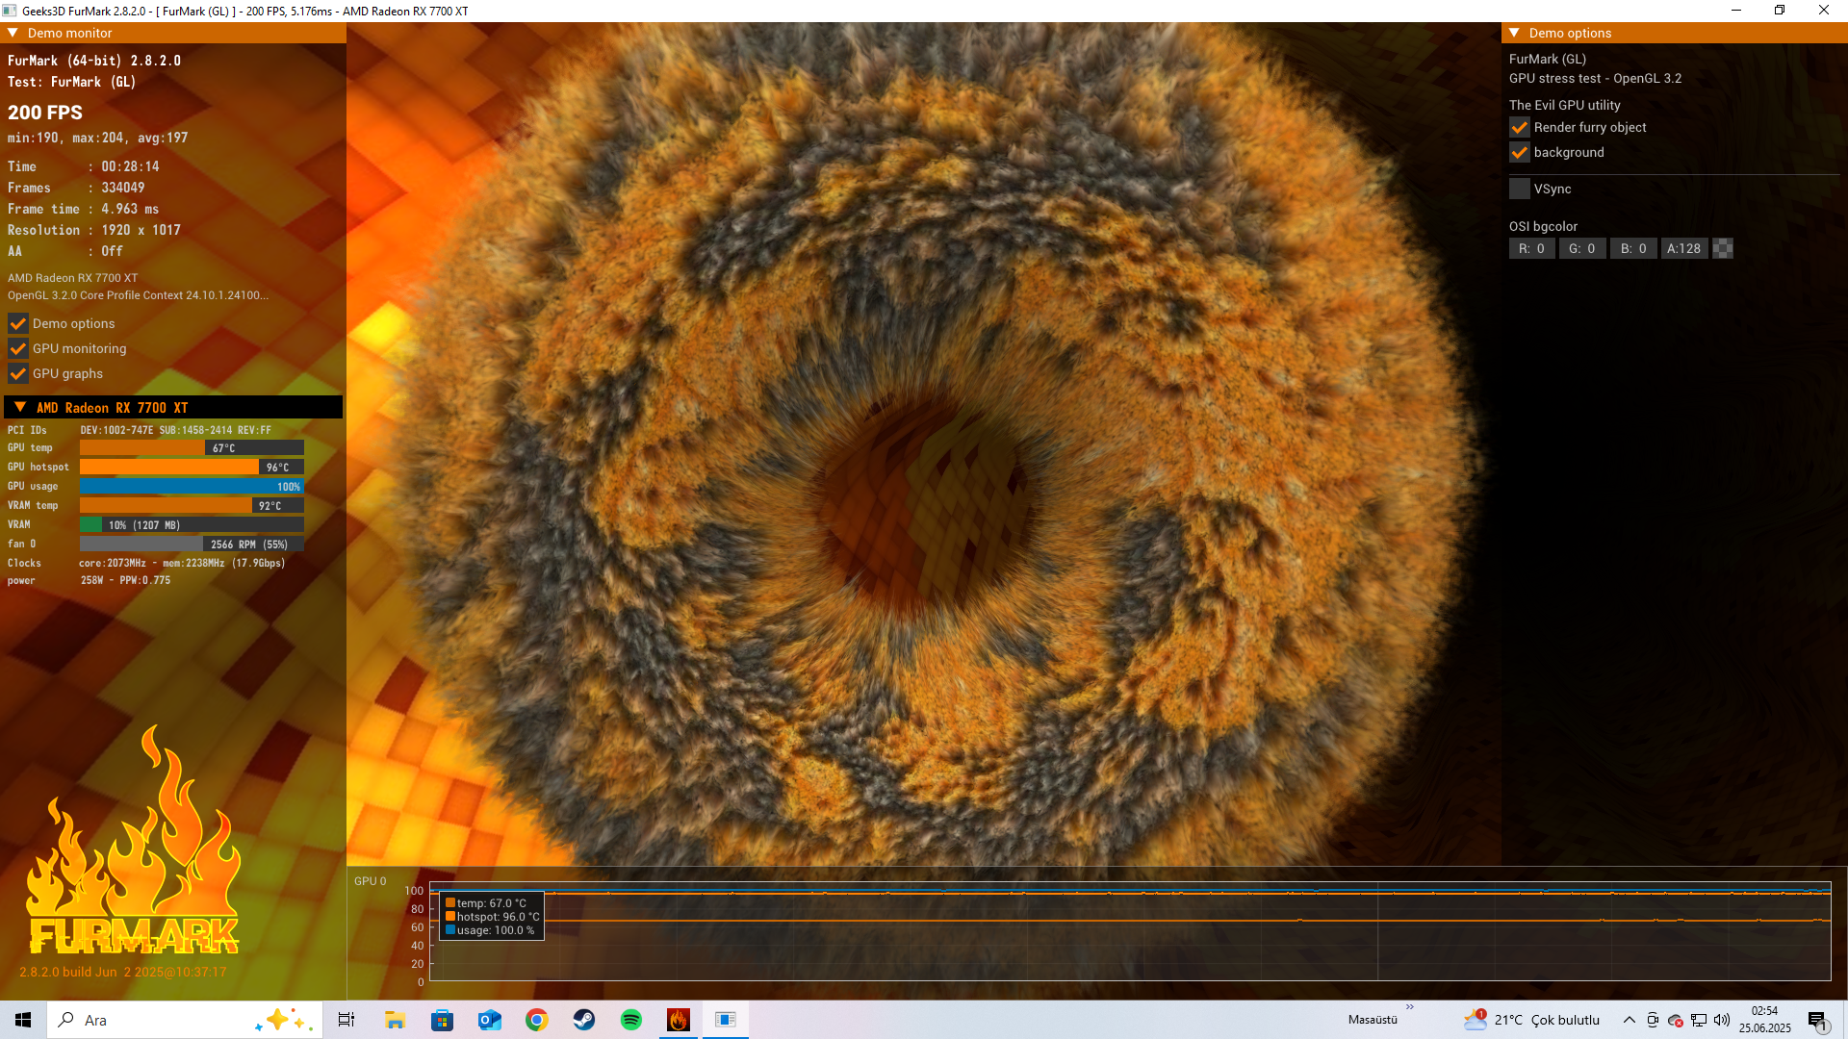Toggle the GPU monitoring checkbox

[x=18, y=348]
